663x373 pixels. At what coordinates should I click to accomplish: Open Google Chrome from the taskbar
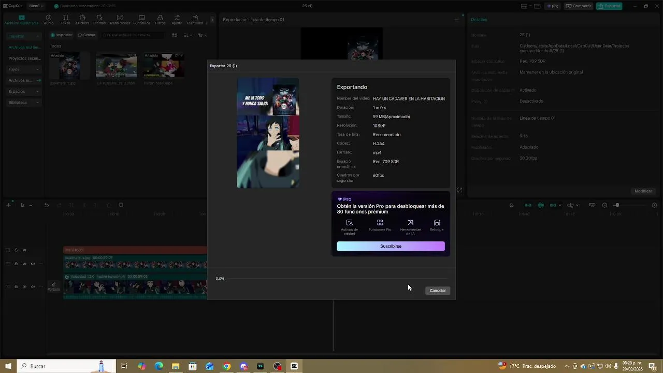click(226, 366)
